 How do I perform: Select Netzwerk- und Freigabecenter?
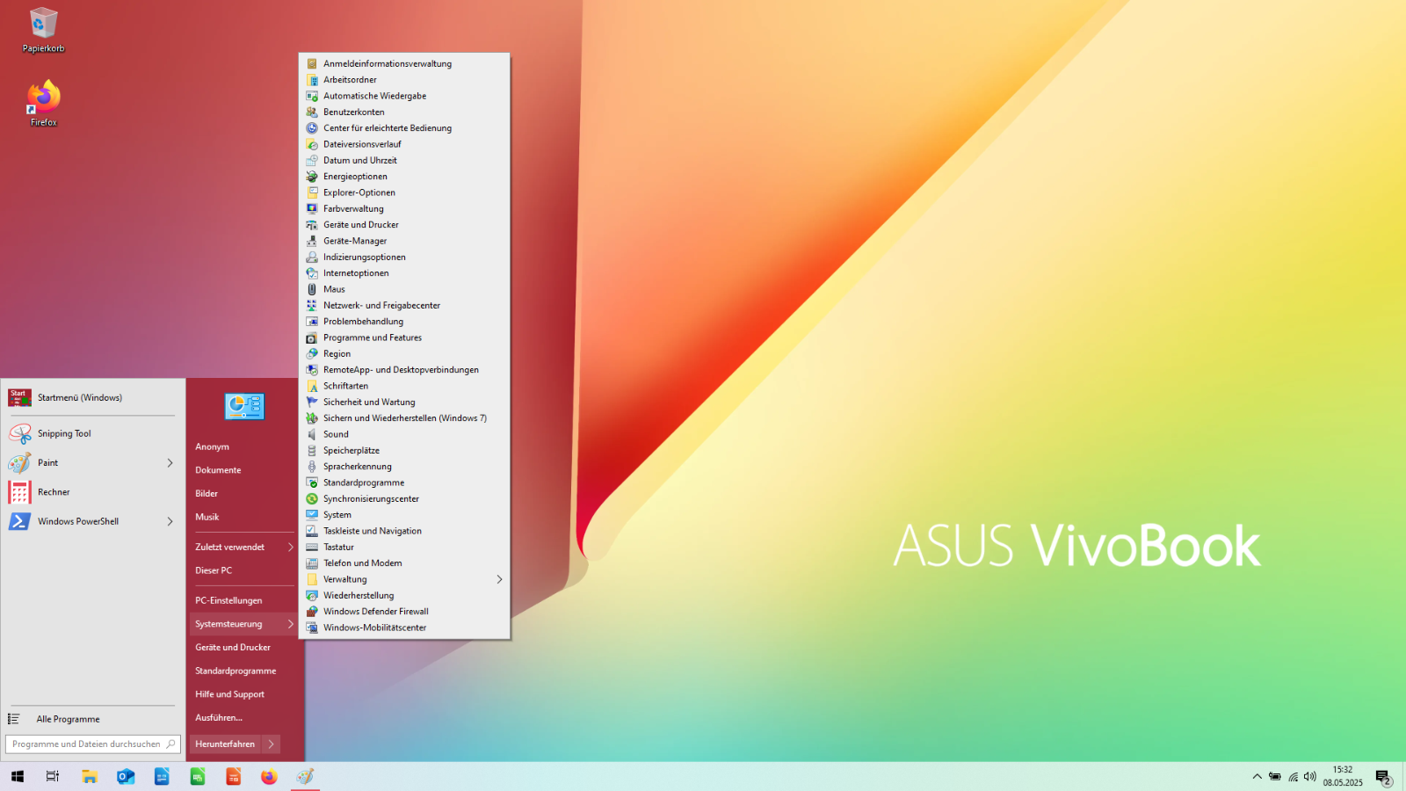404,305
